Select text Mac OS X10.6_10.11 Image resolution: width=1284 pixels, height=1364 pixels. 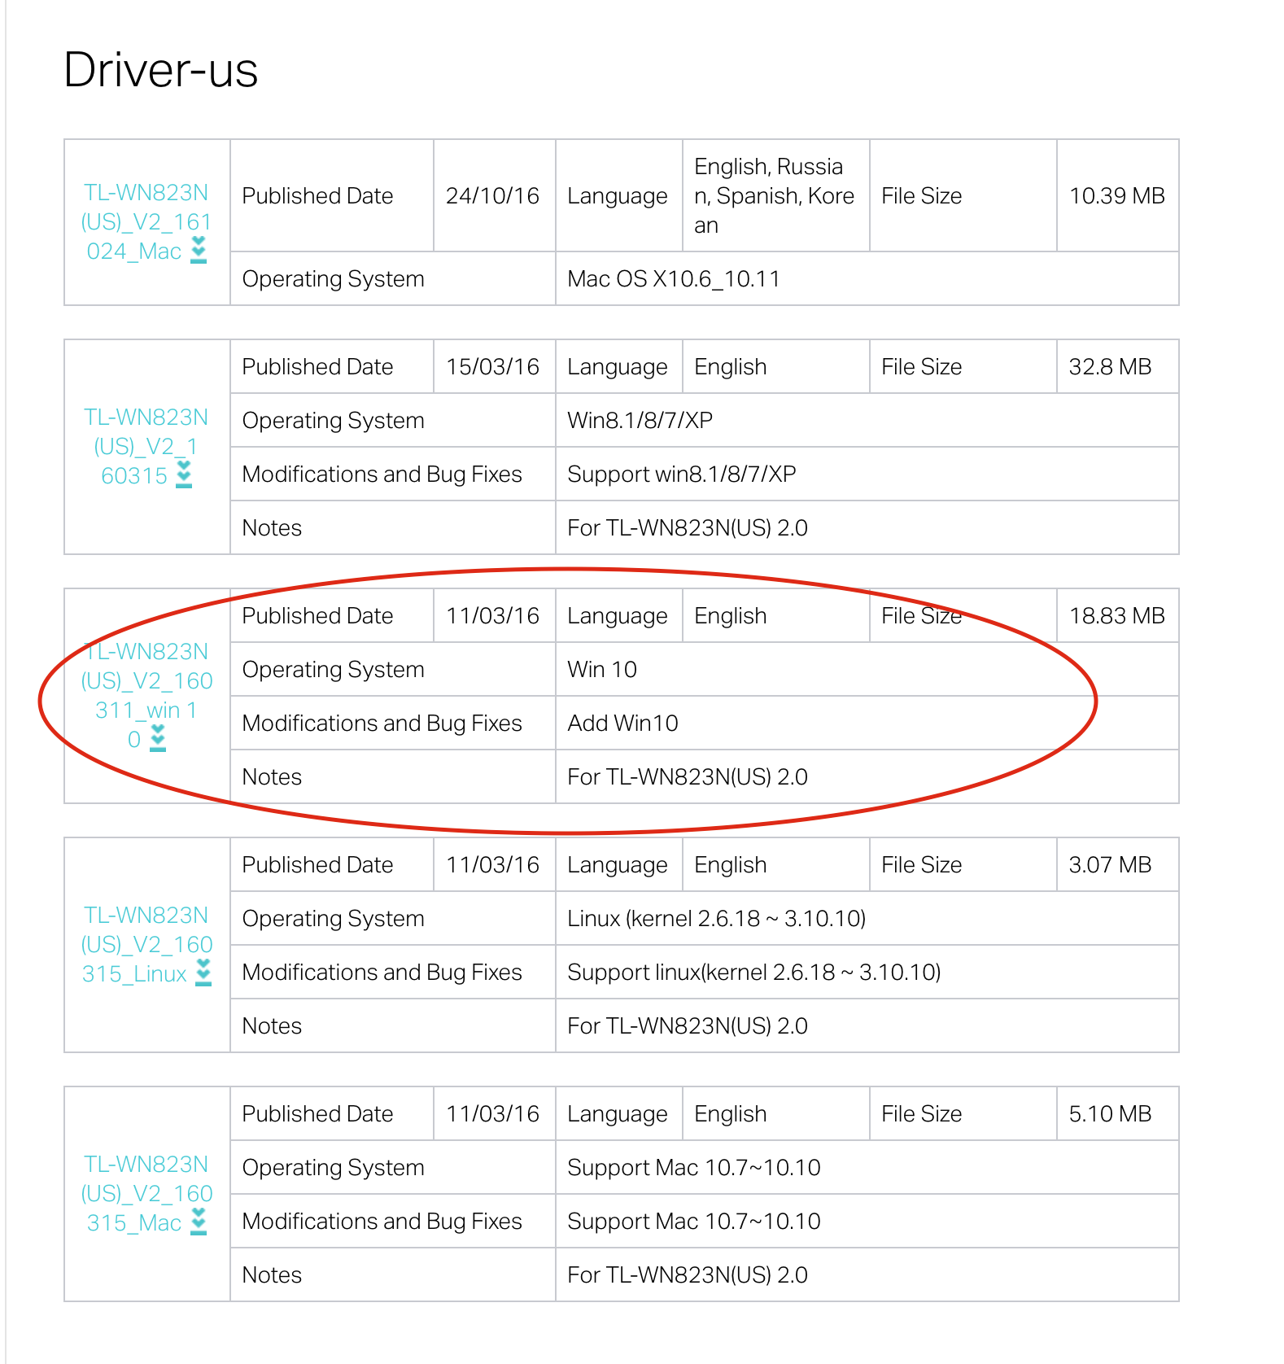click(x=674, y=279)
